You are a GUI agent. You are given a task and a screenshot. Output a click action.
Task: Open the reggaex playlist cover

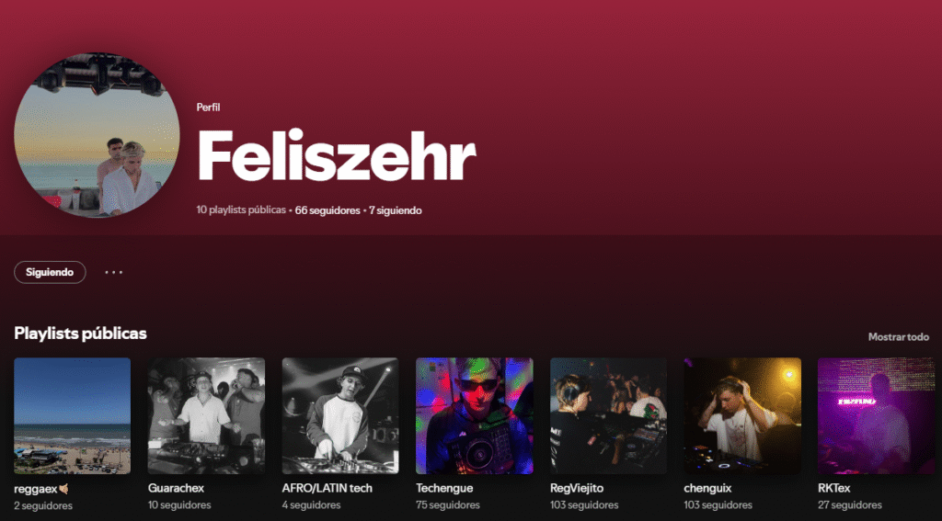pyautogui.click(x=72, y=415)
